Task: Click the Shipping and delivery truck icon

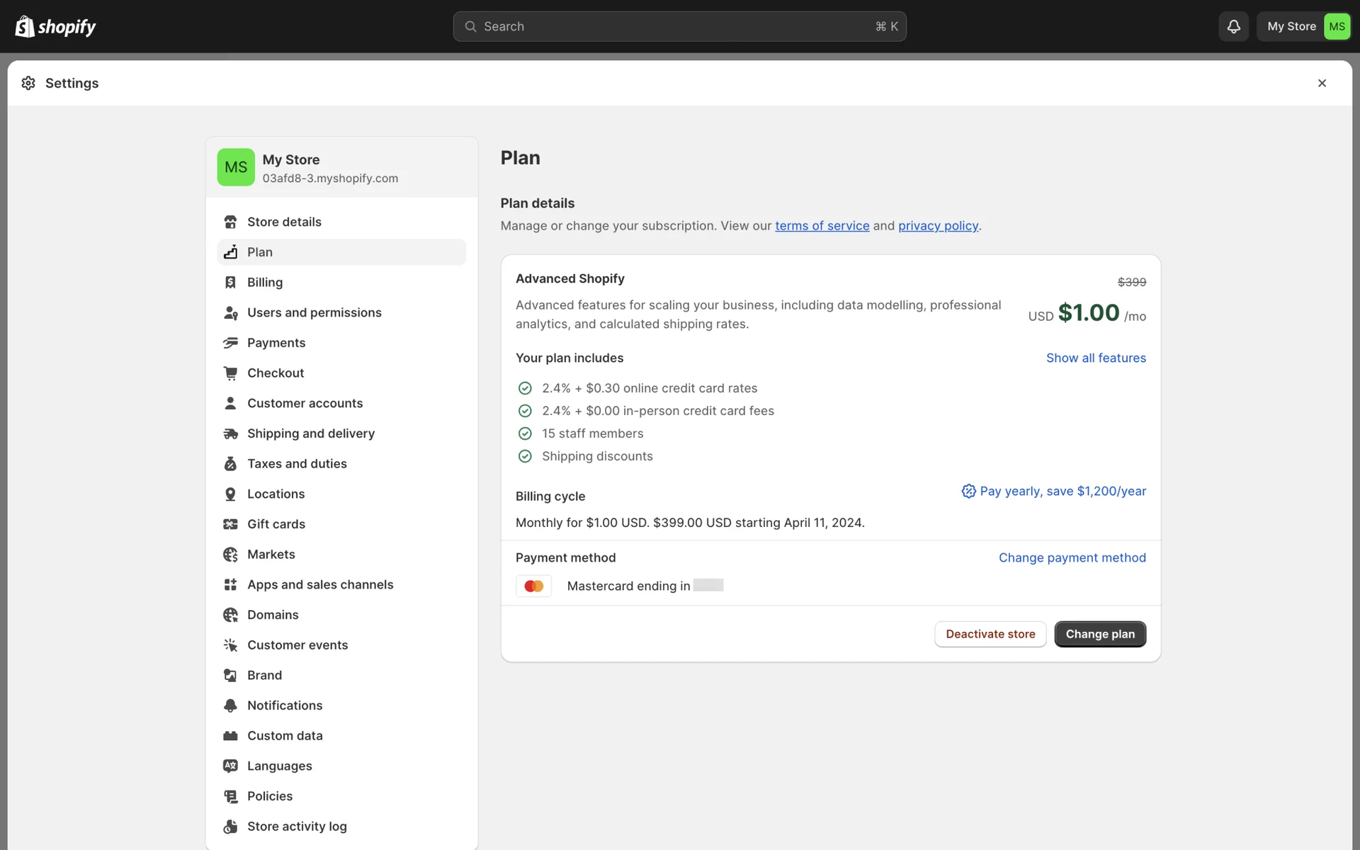Action: (x=230, y=433)
